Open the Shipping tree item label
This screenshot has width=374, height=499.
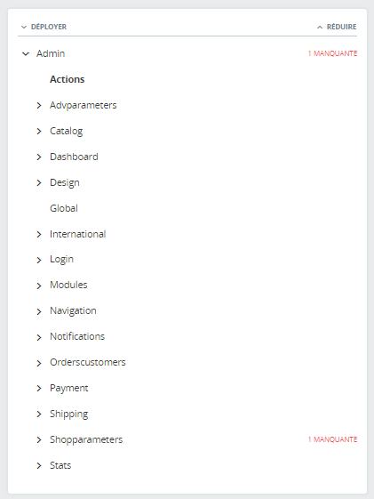[69, 414]
